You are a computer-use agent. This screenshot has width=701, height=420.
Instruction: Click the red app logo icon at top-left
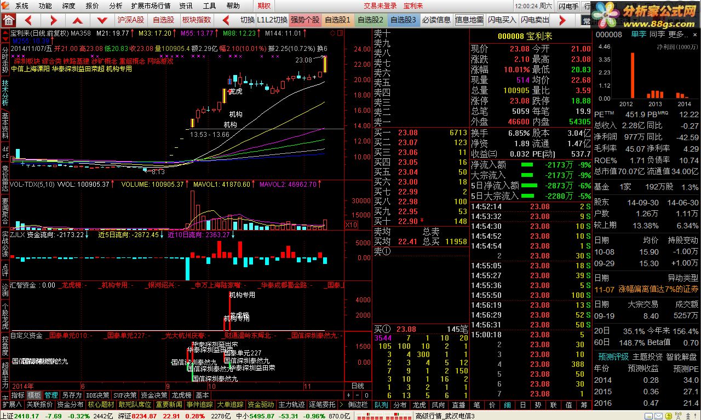point(7,6)
